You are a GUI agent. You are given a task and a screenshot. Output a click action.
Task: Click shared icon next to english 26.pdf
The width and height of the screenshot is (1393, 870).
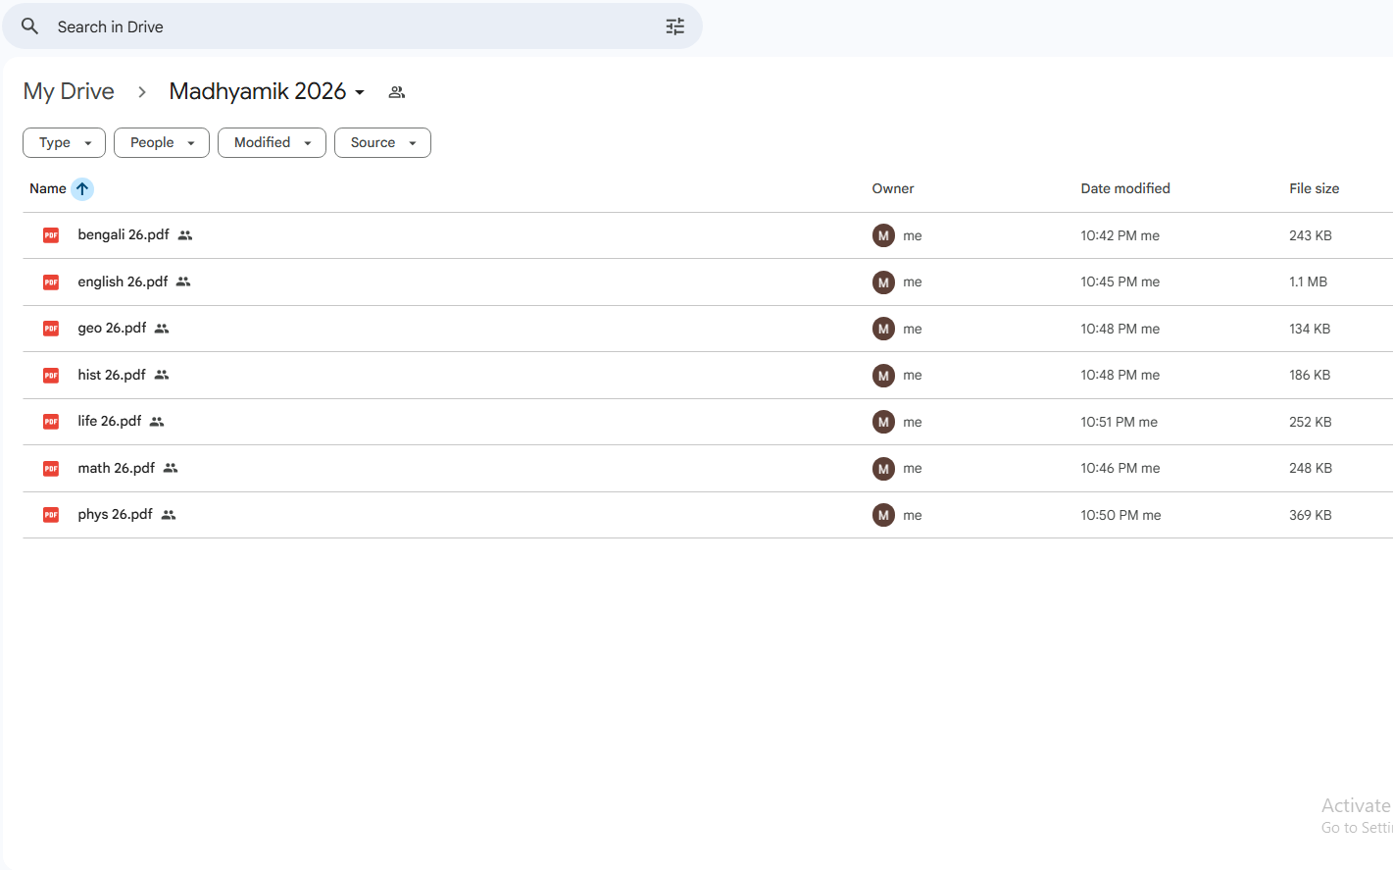click(x=183, y=282)
